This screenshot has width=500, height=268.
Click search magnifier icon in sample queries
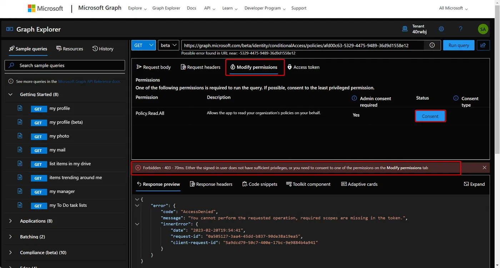pos(12,65)
